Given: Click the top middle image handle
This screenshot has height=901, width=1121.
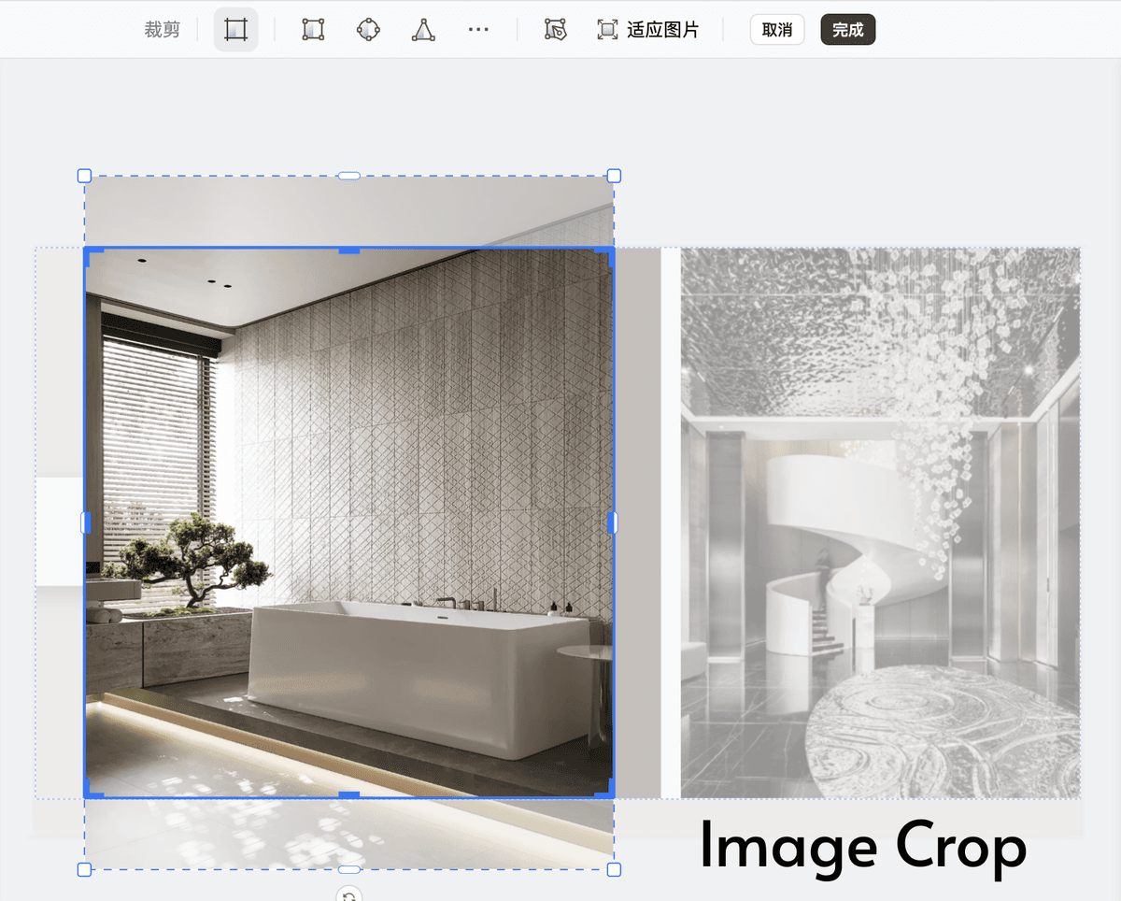Looking at the screenshot, I should pos(348,176).
